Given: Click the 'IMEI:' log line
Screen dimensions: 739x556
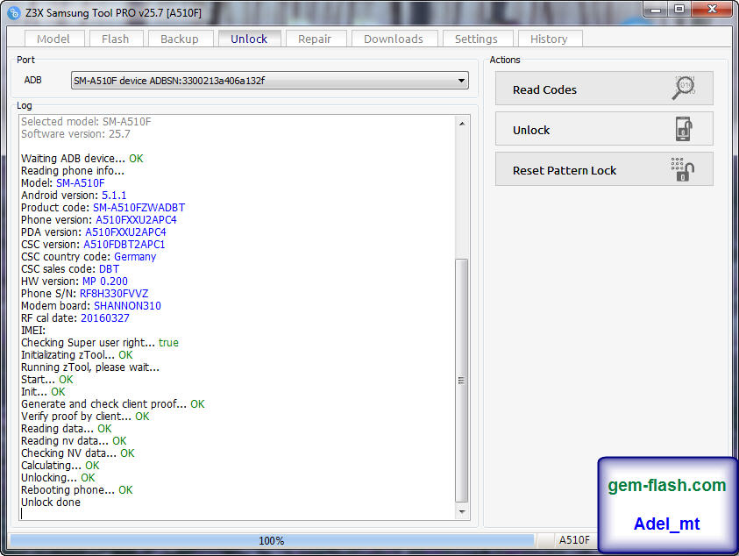Looking at the screenshot, I should [x=33, y=330].
